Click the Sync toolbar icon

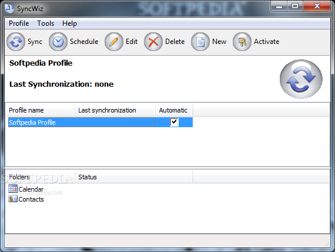[16, 42]
